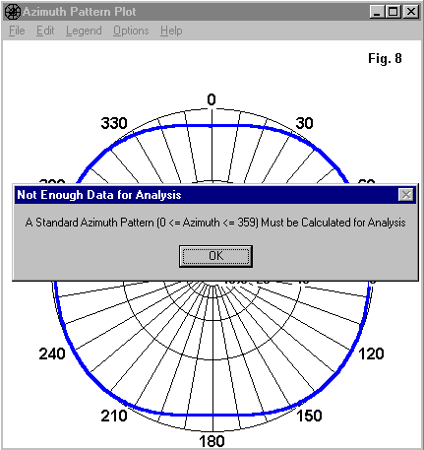
Task: Click the Azimuth Pattern Plot title icon
Action: coord(13,12)
